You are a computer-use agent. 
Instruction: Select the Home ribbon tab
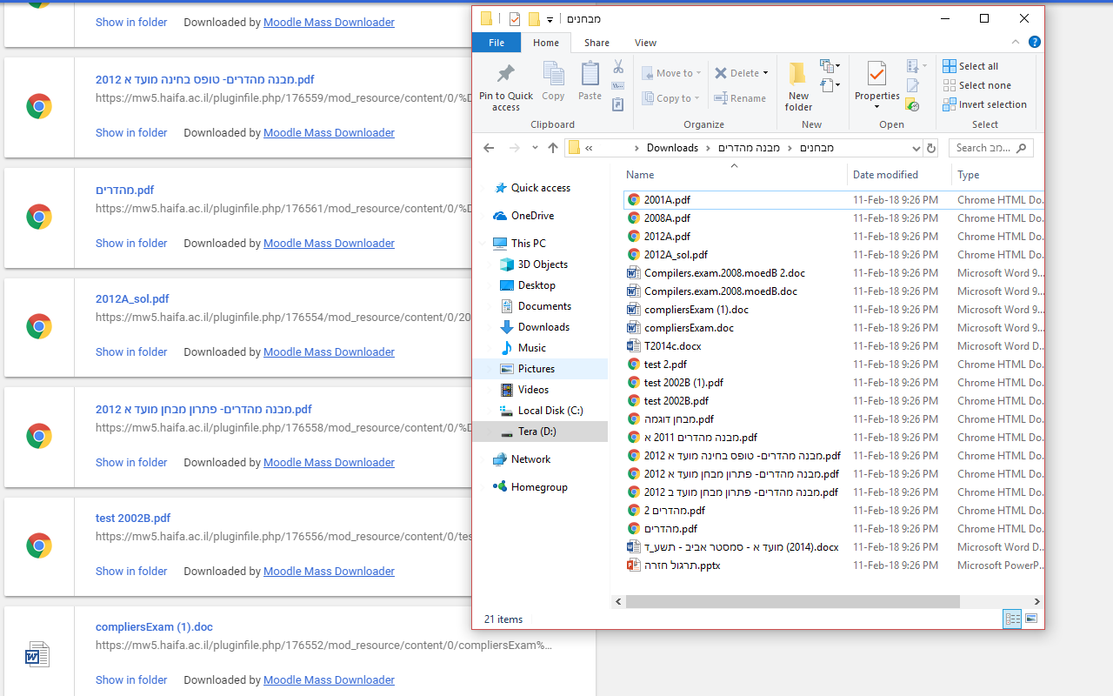click(546, 43)
